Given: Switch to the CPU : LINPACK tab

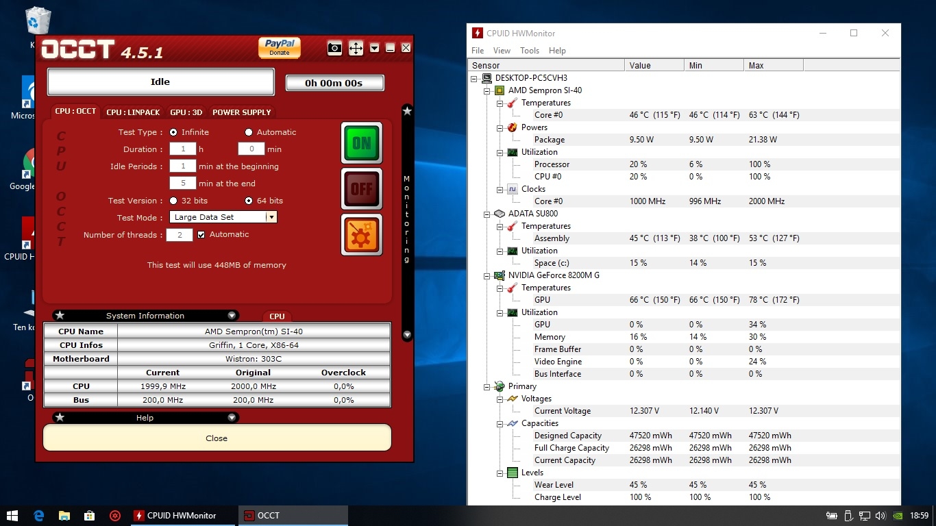Looking at the screenshot, I should [133, 112].
